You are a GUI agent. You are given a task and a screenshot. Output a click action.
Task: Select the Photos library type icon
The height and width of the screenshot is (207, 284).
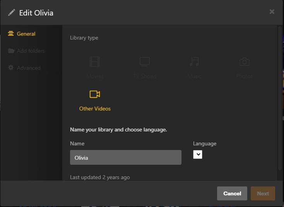(x=245, y=62)
